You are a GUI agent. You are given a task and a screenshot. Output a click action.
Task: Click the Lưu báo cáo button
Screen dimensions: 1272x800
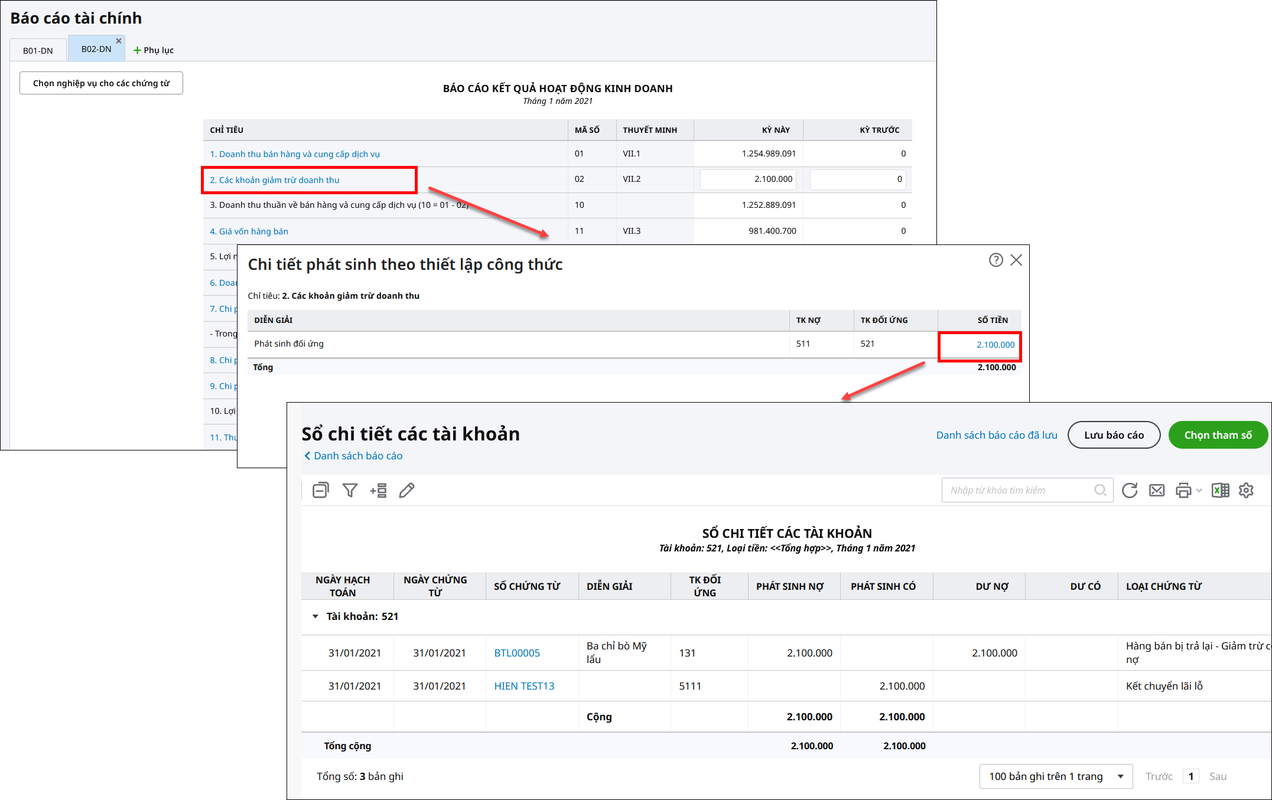(1114, 435)
